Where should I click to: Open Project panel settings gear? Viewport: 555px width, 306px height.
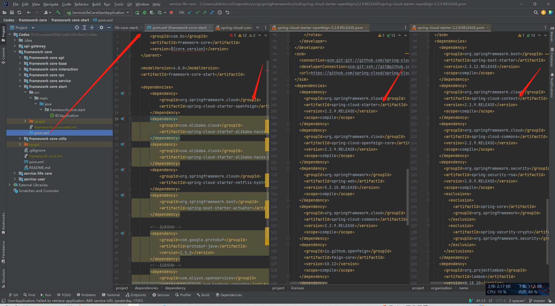[101, 27]
